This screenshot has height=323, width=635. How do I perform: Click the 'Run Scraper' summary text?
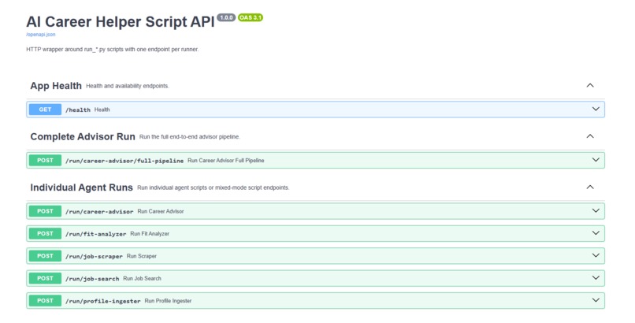click(x=142, y=256)
